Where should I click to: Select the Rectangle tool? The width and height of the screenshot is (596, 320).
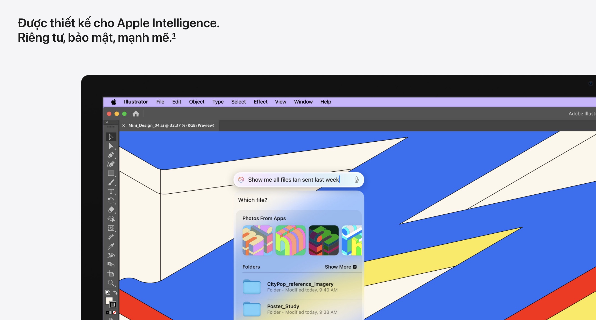point(111,173)
